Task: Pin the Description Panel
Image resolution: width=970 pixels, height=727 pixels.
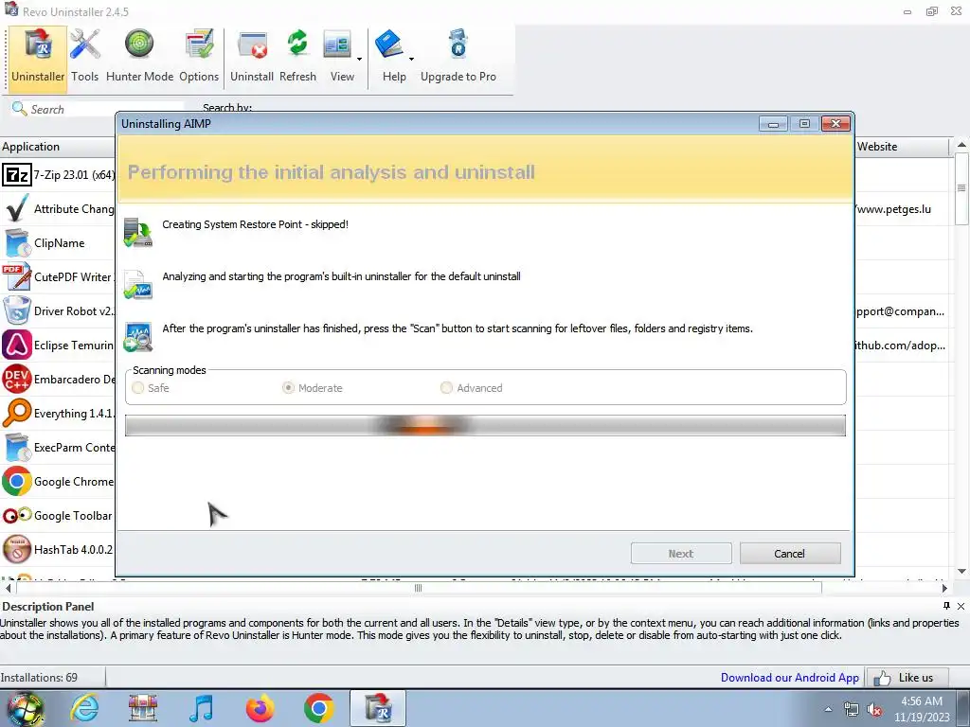Action: click(x=946, y=606)
